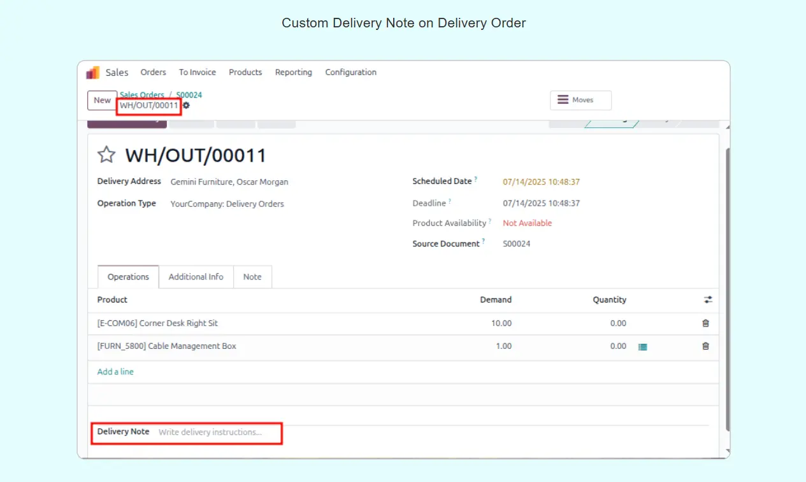806x482 pixels.
Task: Open the Products menu
Action: point(245,73)
